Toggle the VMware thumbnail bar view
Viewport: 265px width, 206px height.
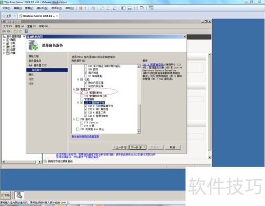point(129,8)
